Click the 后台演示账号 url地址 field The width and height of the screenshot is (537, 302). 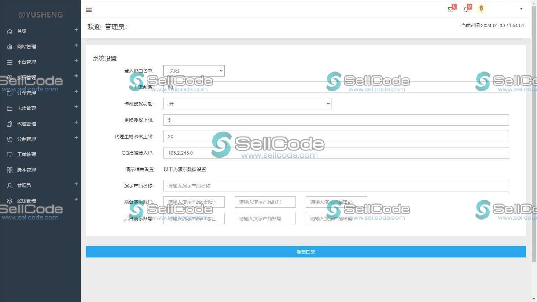pyautogui.click(x=194, y=218)
